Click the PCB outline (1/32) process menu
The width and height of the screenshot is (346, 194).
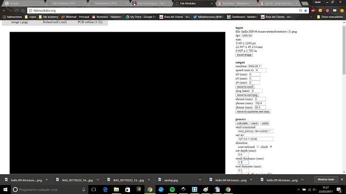[x=90, y=22]
